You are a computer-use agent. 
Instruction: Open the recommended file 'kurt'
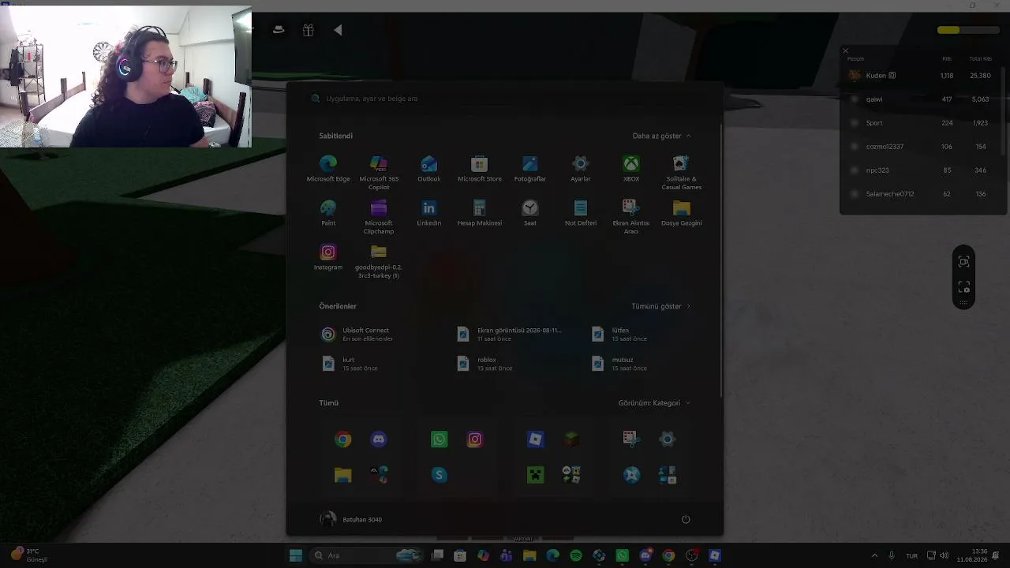pos(350,364)
